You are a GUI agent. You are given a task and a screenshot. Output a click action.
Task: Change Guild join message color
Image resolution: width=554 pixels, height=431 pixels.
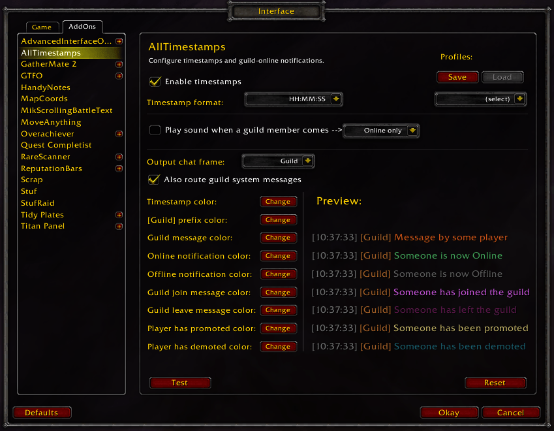pos(278,293)
